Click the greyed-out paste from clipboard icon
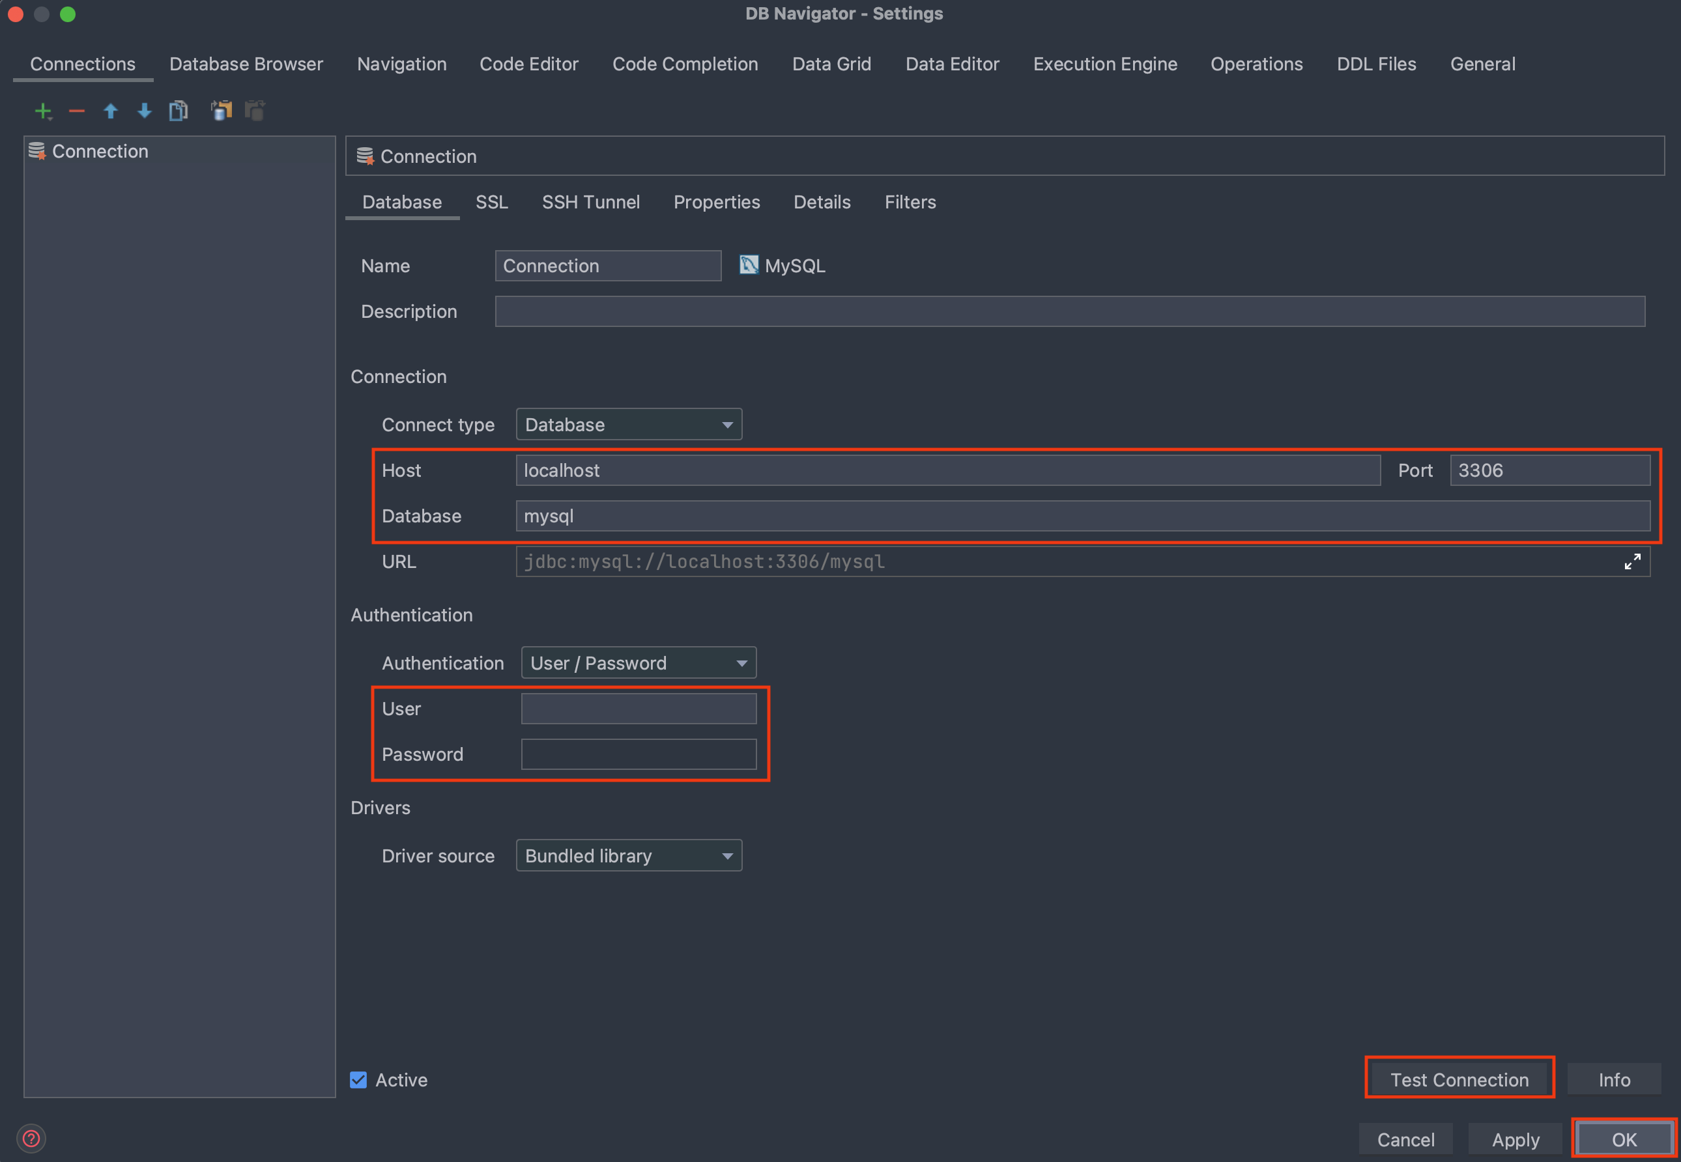This screenshot has height=1162, width=1681. [255, 111]
